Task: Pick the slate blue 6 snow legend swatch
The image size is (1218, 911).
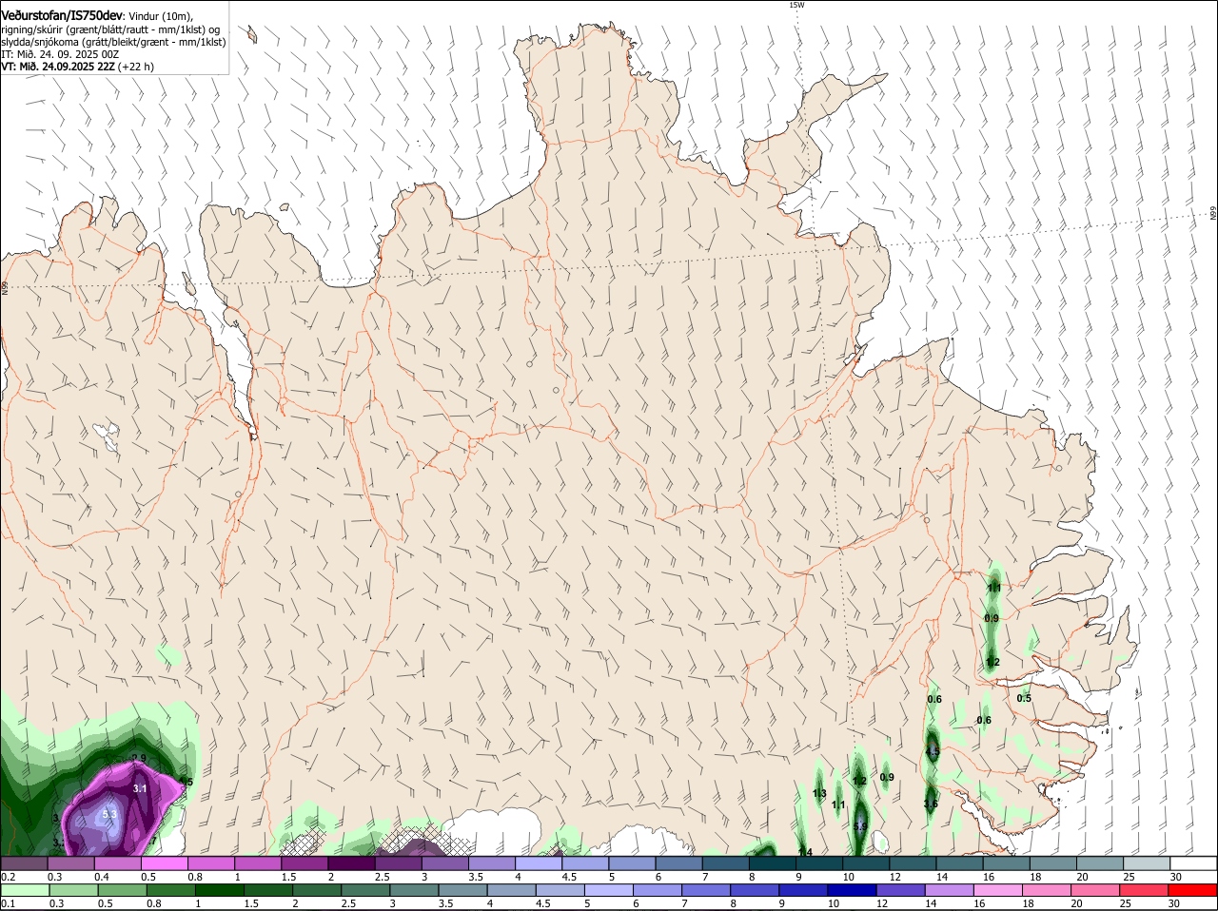Action: tap(679, 863)
